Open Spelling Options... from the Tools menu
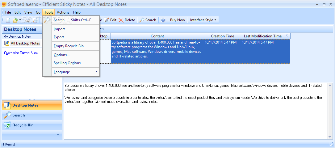335x148 pixels. (71, 63)
